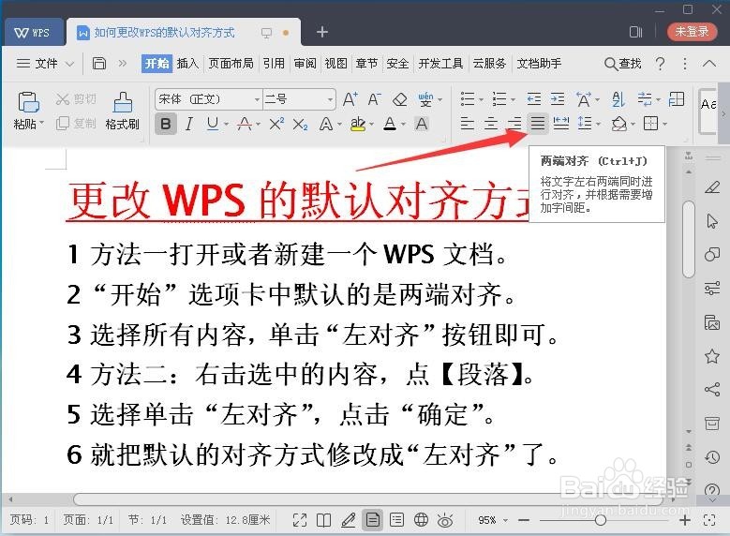This screenshot has width=730, height=536.
Task: Switch to the 审阅 tab
Action: [305, 64]
